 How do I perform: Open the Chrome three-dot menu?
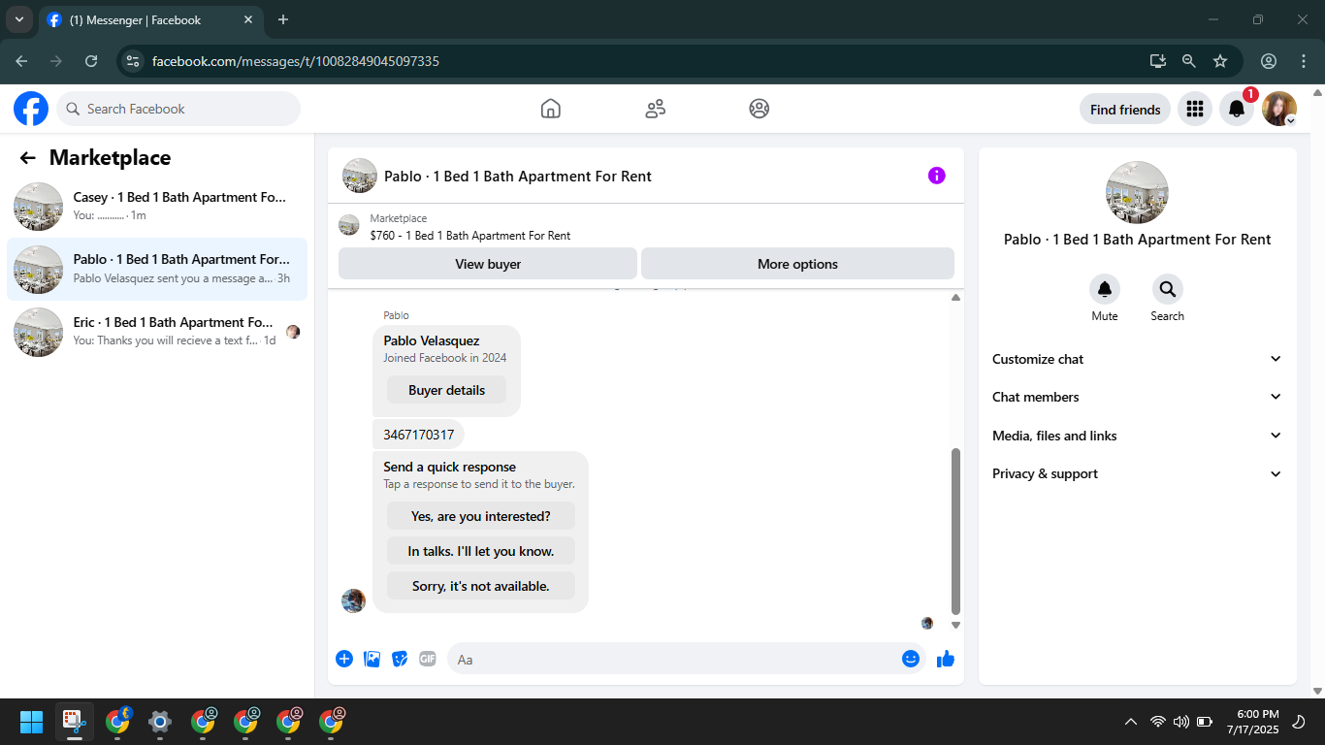(x=1303, y=61)
